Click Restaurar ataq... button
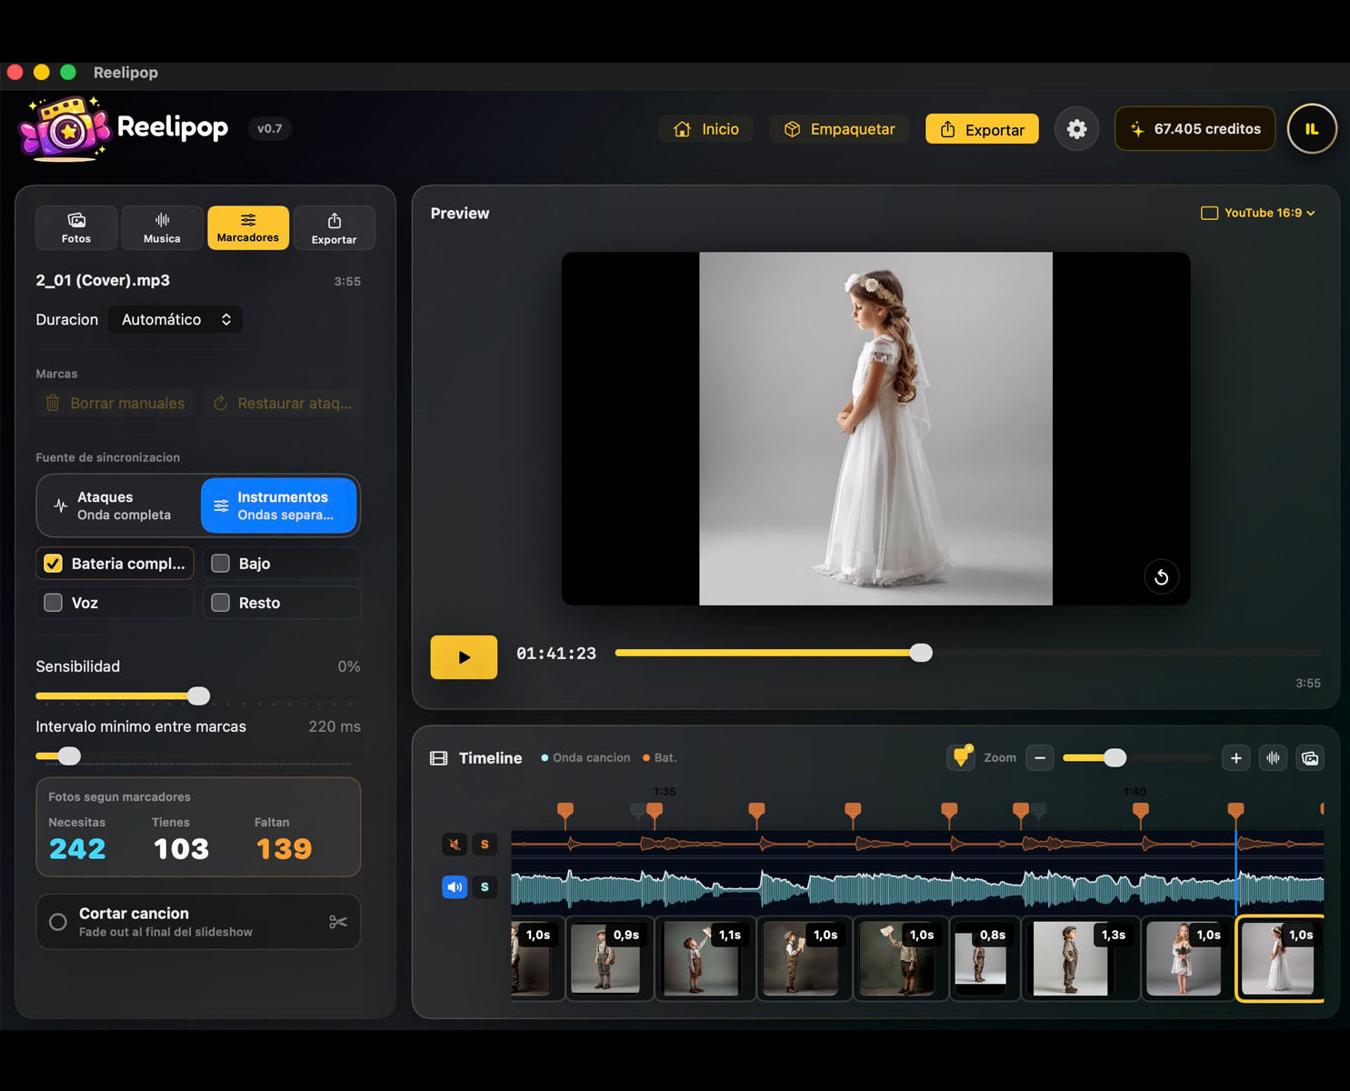 282,403
